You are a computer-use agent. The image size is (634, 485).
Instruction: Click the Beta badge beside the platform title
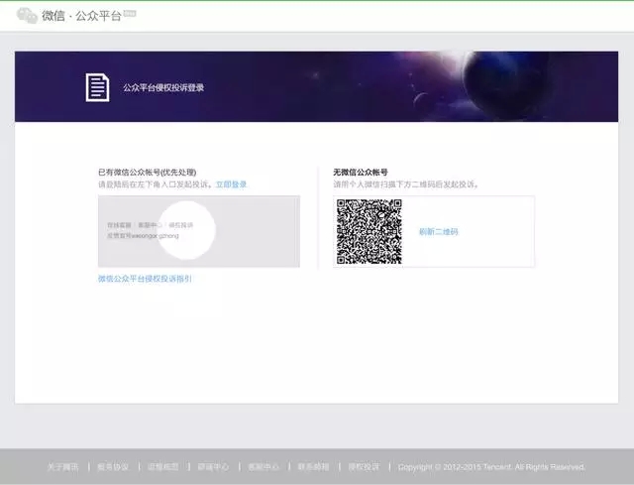tap(131, 13)
